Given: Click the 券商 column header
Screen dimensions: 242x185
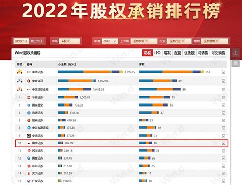Looking at the screenshot, I should [x=29, y=64].
